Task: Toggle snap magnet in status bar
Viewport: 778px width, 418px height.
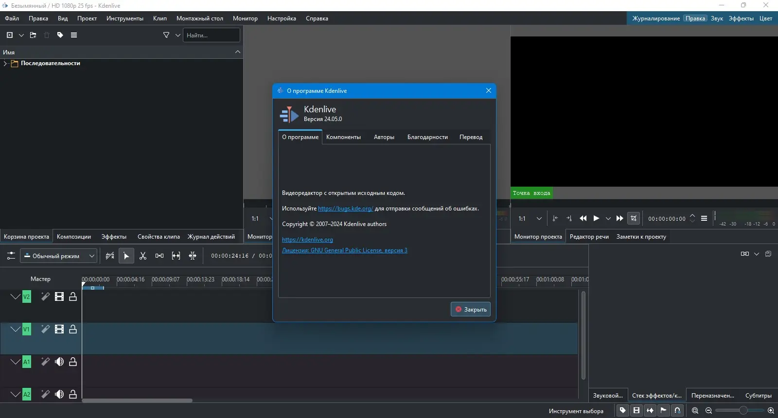Action: pos(677,411)
